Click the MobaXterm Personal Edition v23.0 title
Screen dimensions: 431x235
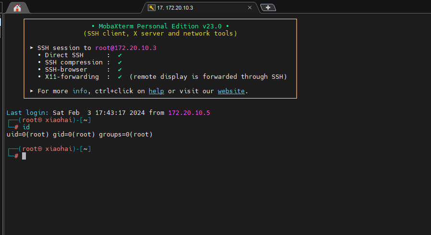click(x=160, y=26)
